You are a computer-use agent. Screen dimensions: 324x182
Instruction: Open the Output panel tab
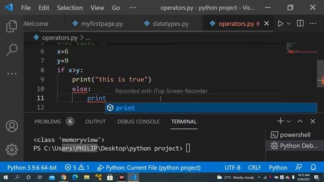tap(95, 121)
